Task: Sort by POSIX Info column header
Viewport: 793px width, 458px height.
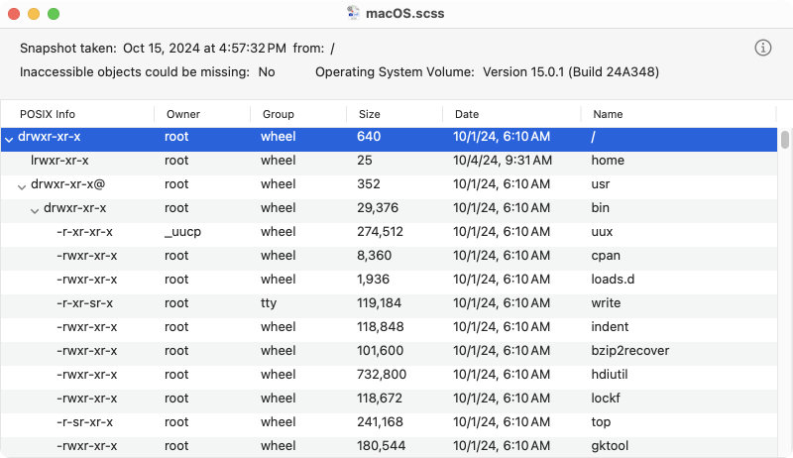Action: click(x=48, y=114)
